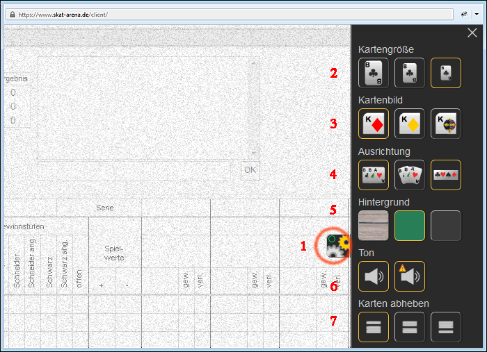Click the 'Spiel-werte' column header
This screenshot has width=487, height=352.
(114, 253)
